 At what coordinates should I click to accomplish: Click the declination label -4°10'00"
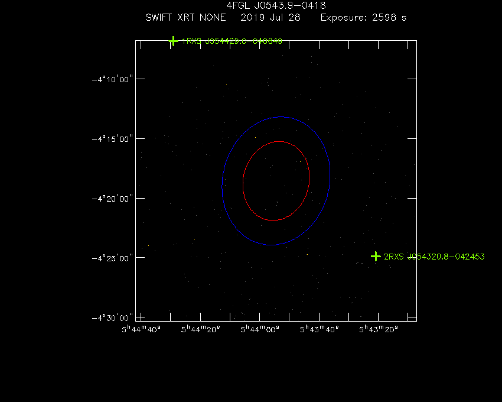coord(112,79)
